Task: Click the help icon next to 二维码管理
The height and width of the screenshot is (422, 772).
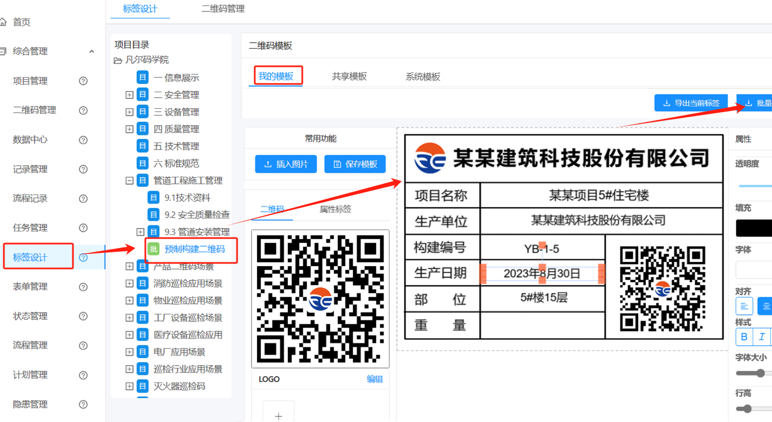Action: point(83,110)
